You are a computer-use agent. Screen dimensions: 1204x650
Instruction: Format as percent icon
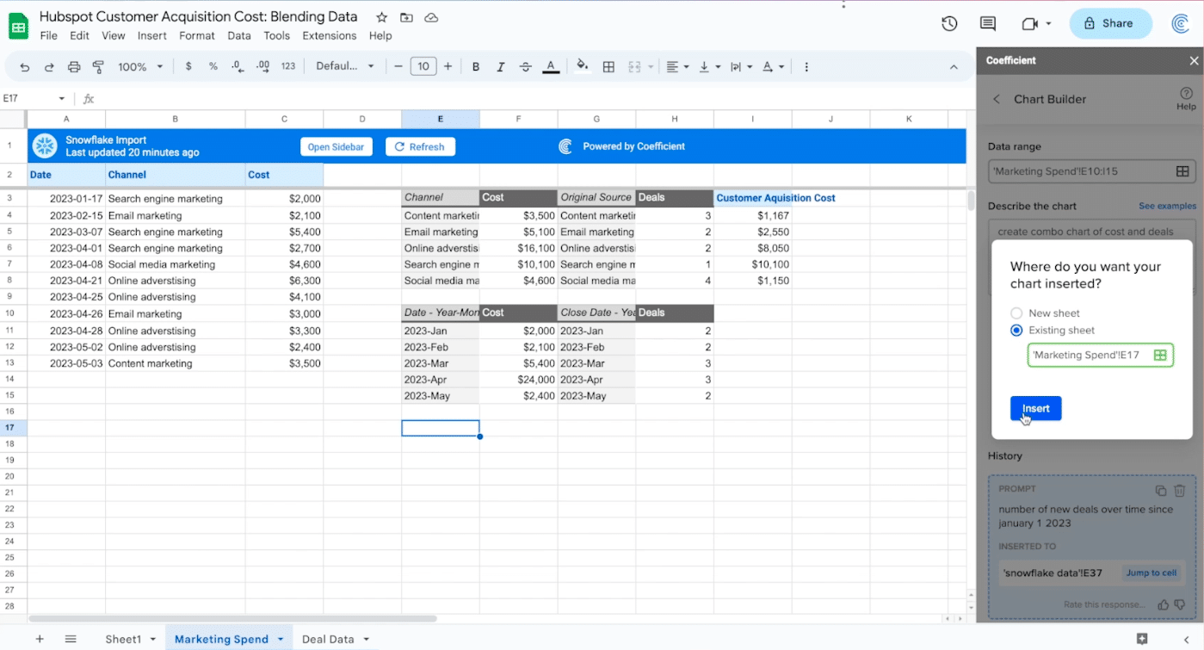(213, 66)
